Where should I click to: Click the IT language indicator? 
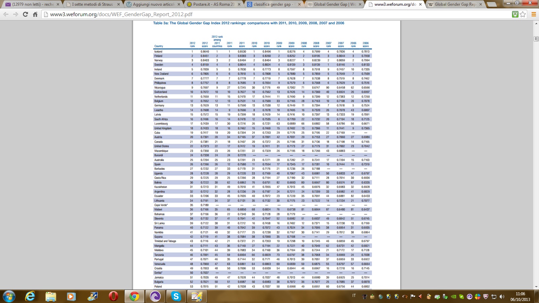pyautogui.click(x=354, y=296)
